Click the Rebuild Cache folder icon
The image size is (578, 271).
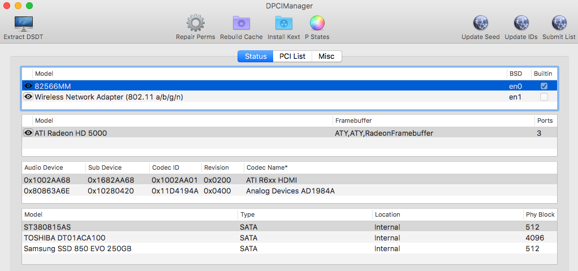[x=241, y=23]
